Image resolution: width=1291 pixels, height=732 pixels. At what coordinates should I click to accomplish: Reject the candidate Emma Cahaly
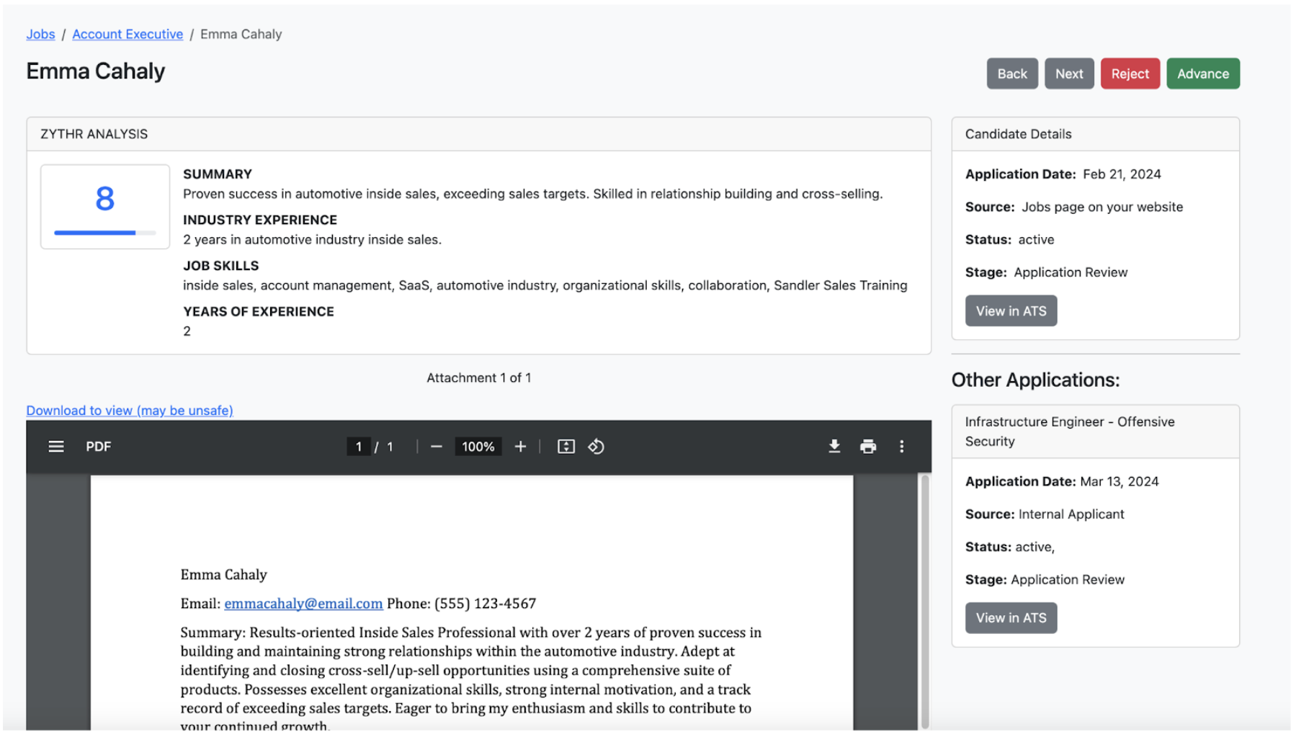[1130, 73]
